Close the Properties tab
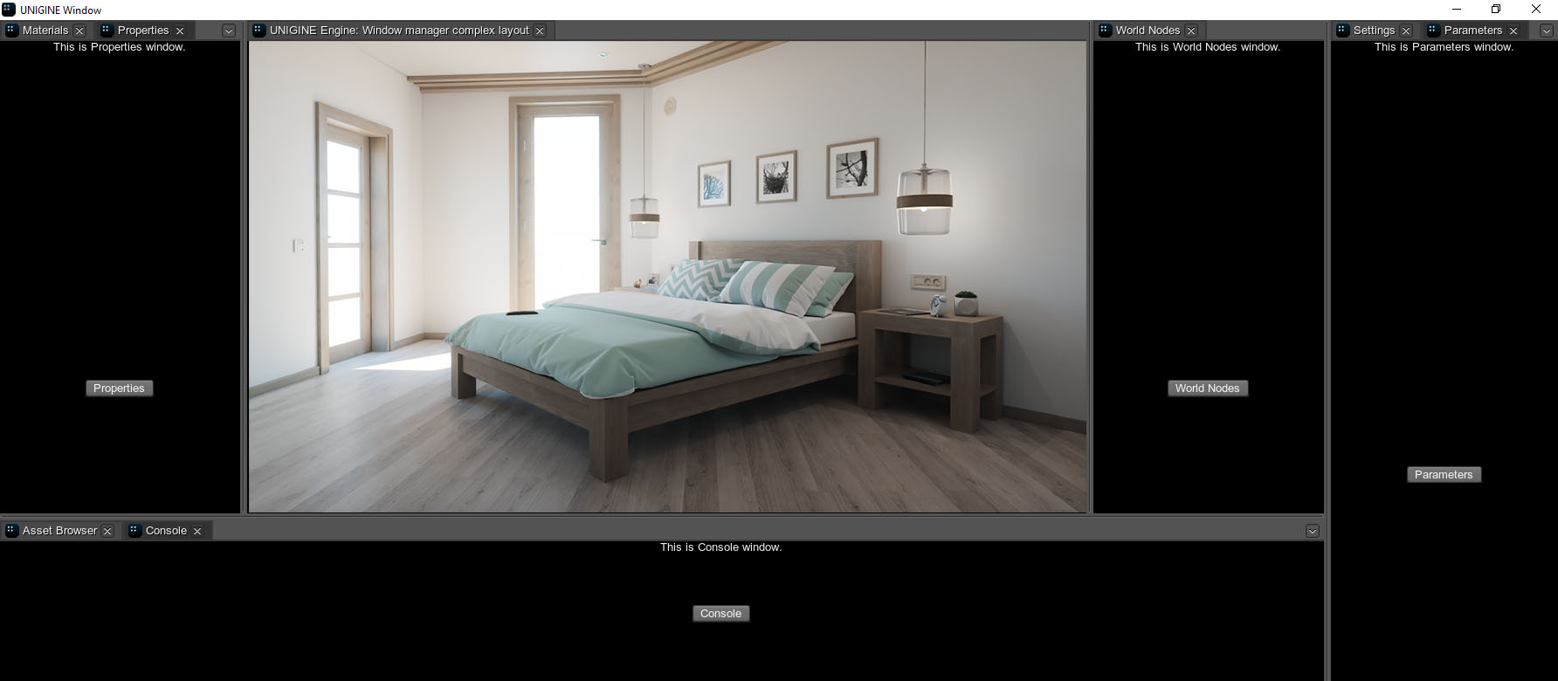 click(x=180, y=31)
